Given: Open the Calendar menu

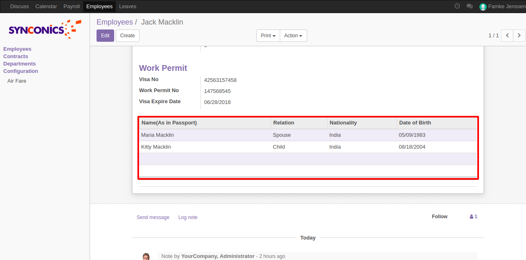Looking at the screenshot, I should pos(46,7).
